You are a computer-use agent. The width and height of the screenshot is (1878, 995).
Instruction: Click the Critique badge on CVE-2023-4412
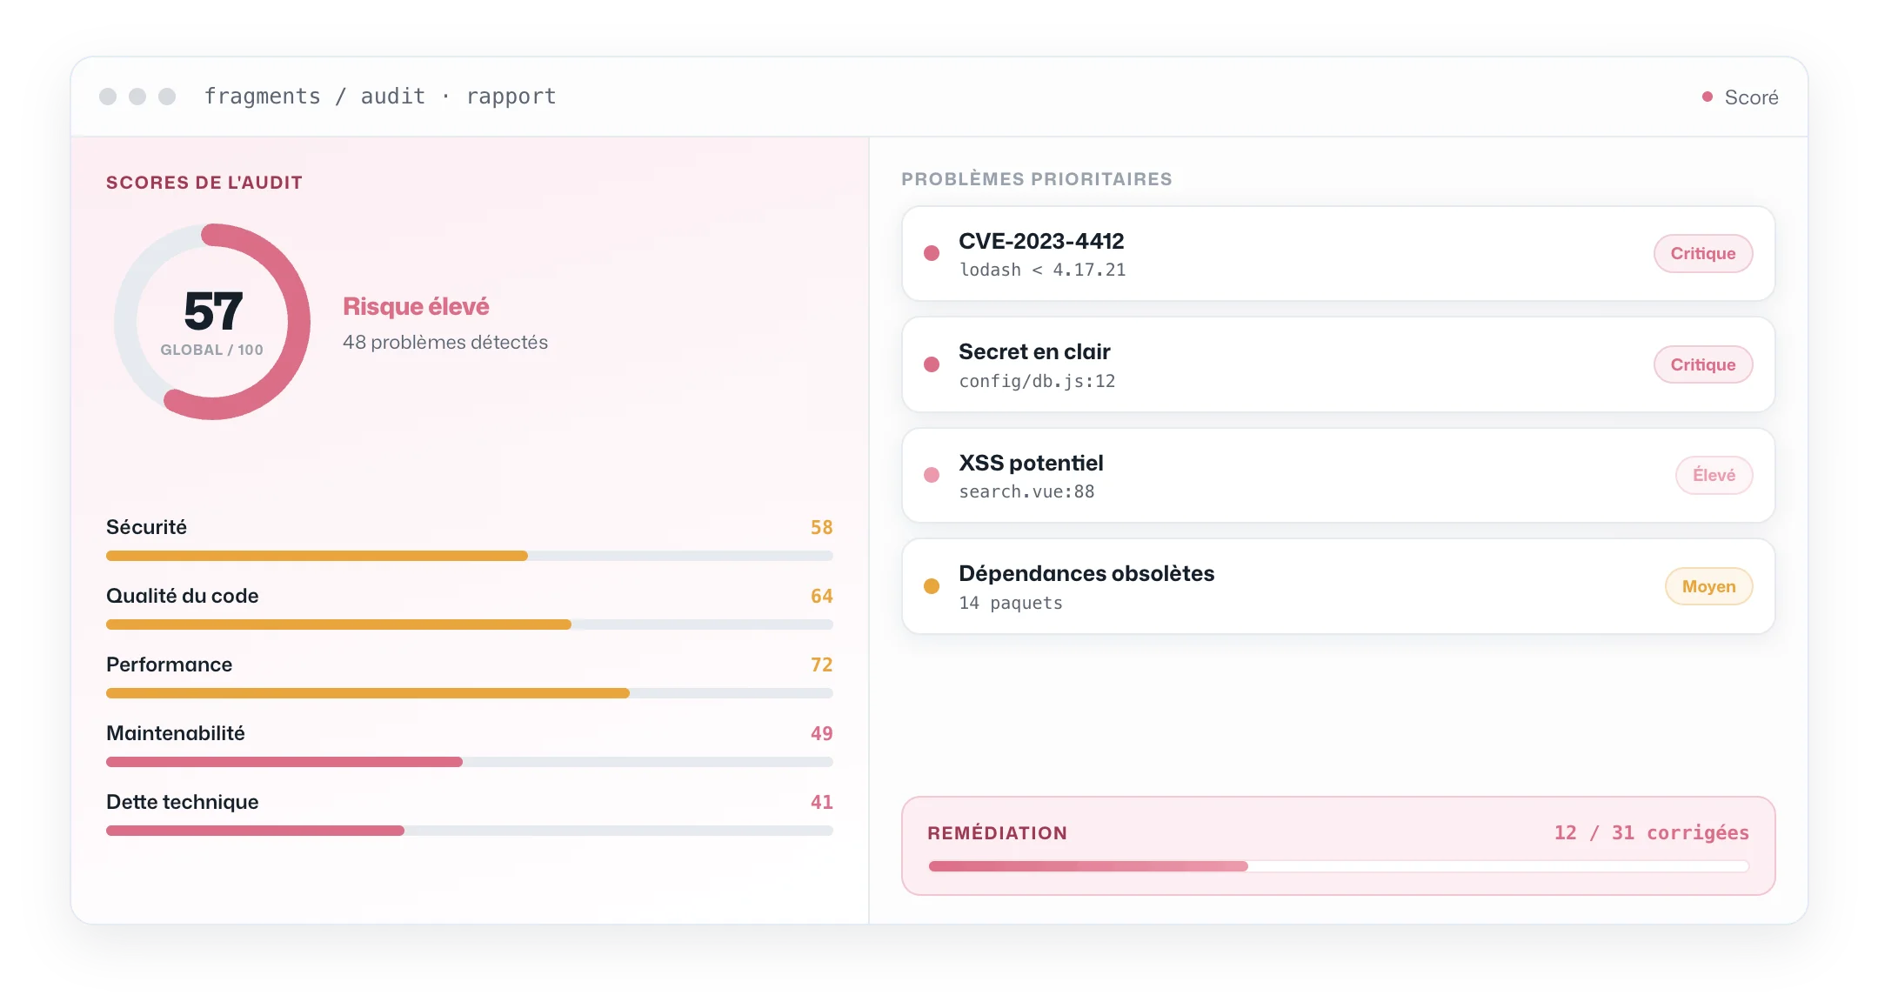click(x=1702, y=254)
